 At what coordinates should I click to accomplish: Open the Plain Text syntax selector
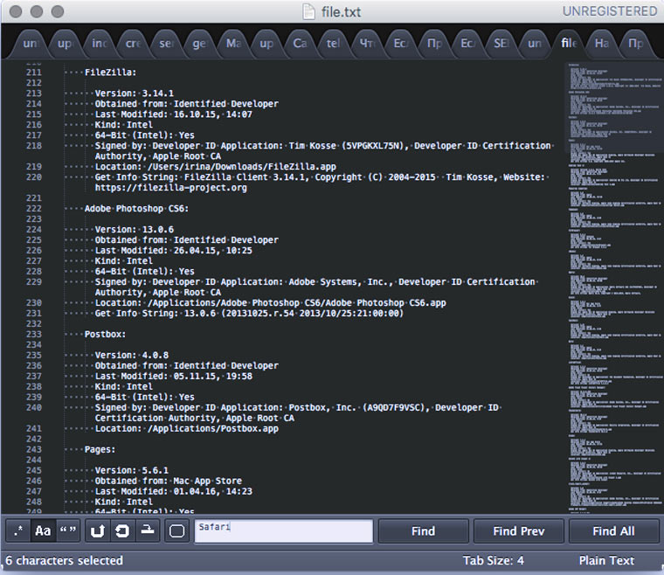click(606, 561)
